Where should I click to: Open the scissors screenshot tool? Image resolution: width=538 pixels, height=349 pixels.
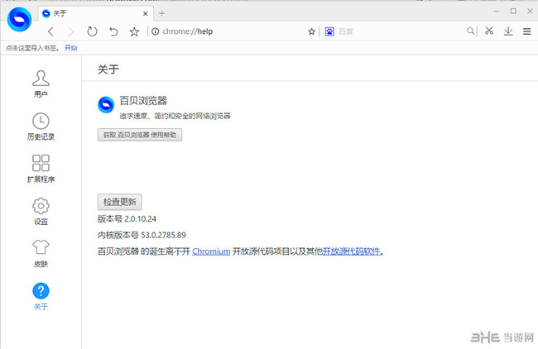(489, 31)
